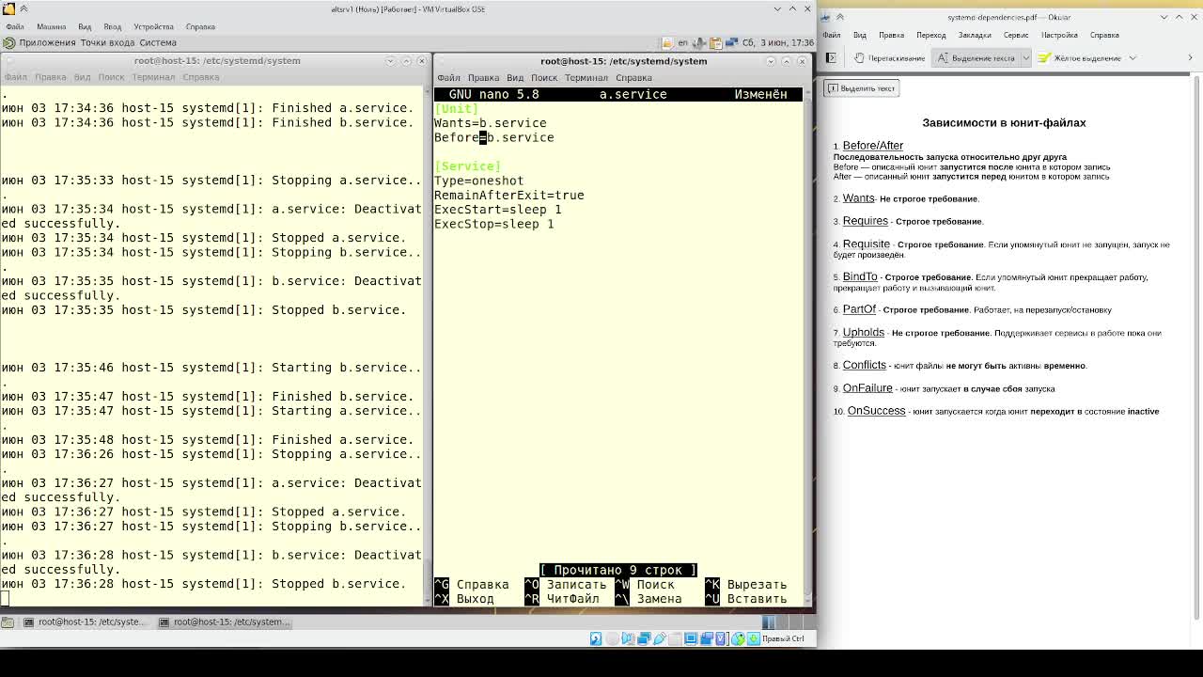
Task: Click the workspace switcher in guest taskbar
Action: pyautogui.click(x=789, y=622)
